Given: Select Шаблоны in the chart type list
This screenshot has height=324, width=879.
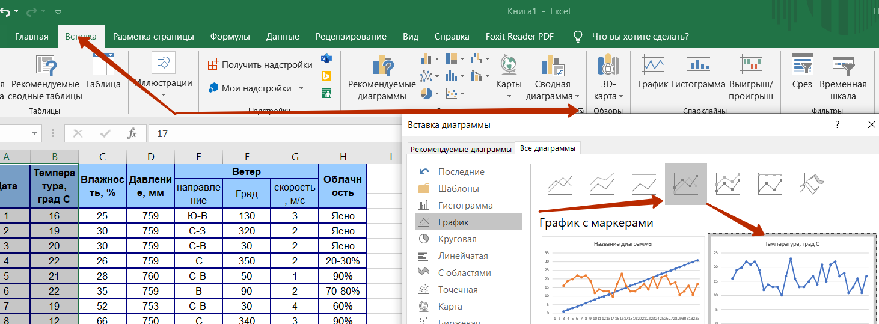Looking at the screenshot, I should (x=469, y=188).
